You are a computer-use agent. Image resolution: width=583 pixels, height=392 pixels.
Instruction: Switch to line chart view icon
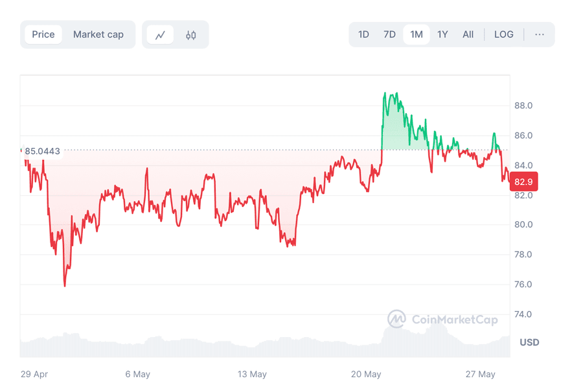coord(160,35)
